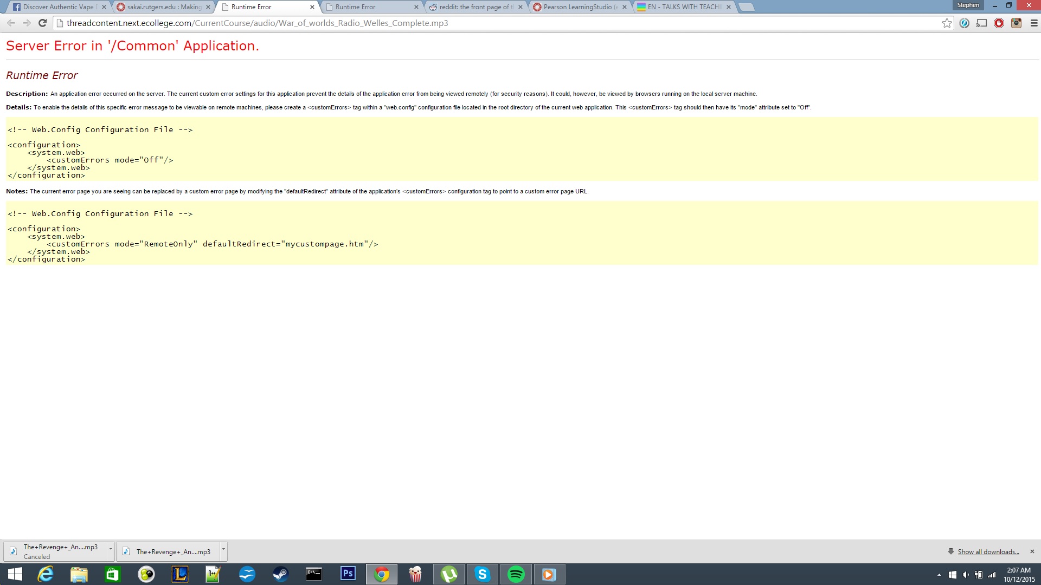
Task: Open File Explorer from taskbar
Action: click(x=79, y=574)
